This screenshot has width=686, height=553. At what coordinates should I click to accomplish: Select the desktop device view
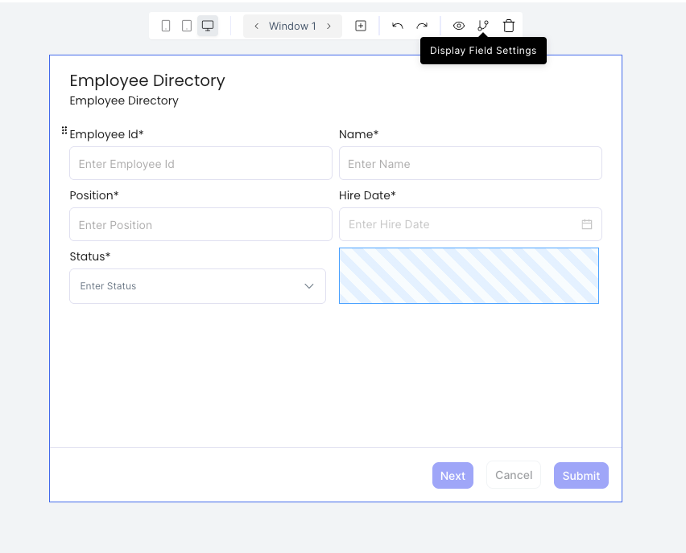(x=208, y=26)
